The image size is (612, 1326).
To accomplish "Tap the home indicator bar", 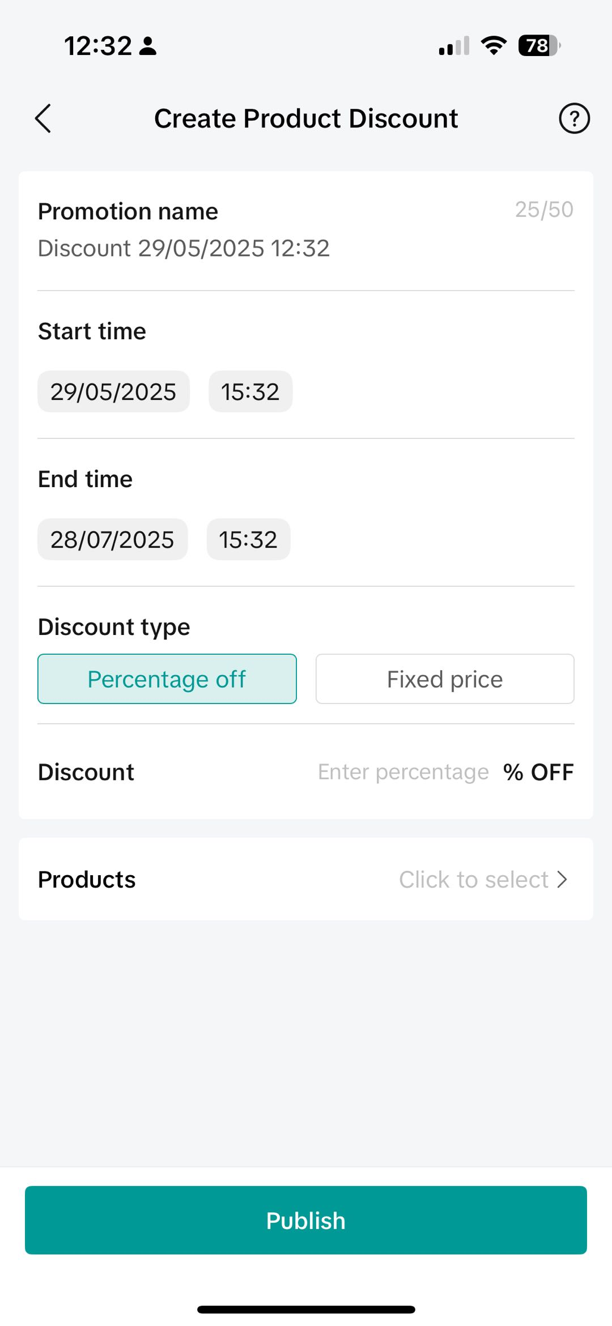I will [306, 1310].
